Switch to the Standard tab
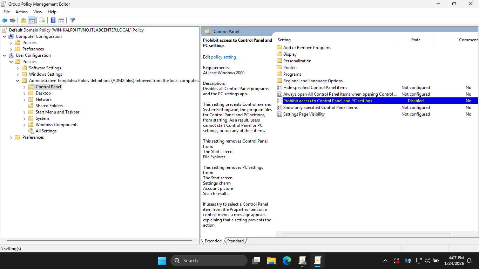Image resolution: width=479 pixels, height=269 pixels. click(235, 241)
